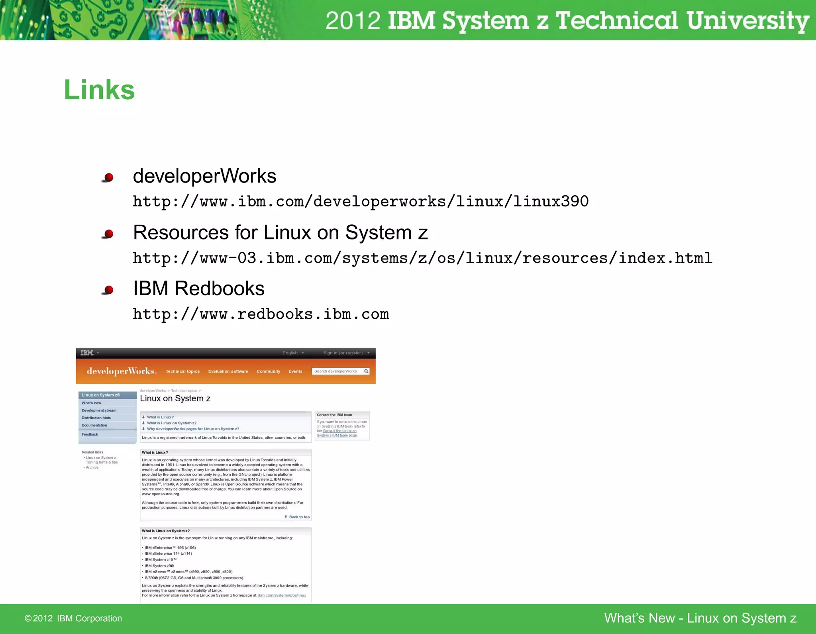Click the 'developerWorks' bullet heading
Screen dimensions: 816x634
tap(204, 176)
